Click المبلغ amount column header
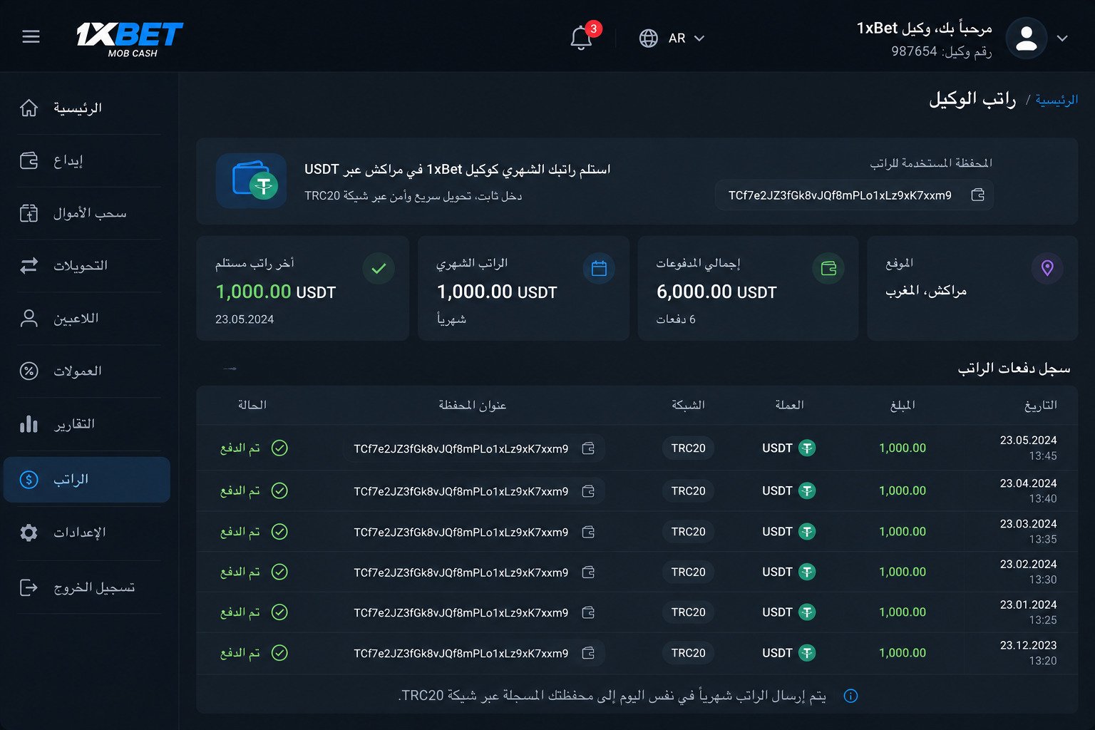 [903, 405]
